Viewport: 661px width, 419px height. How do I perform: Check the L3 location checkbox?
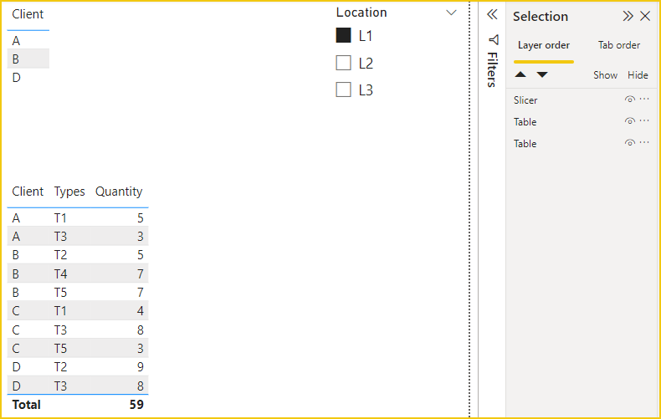[344, 89]
